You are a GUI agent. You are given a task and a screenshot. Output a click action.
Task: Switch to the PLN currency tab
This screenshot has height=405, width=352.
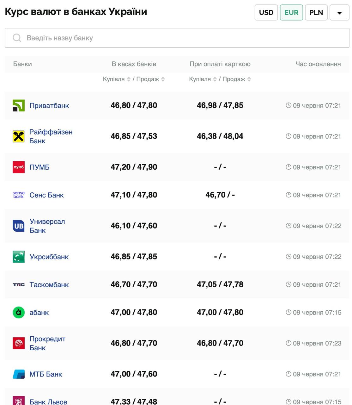pos(316,13)
